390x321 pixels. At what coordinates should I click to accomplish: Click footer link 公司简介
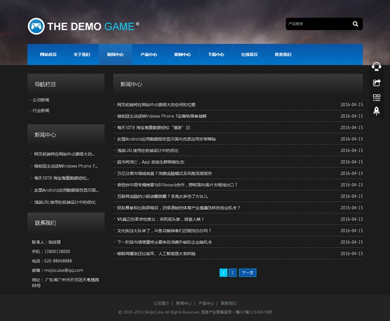pyautogui.click(x=161, y=303)
